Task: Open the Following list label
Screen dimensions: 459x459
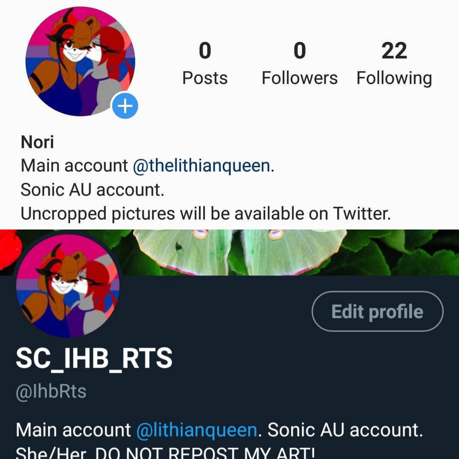Action: click(x=394, y=78)
